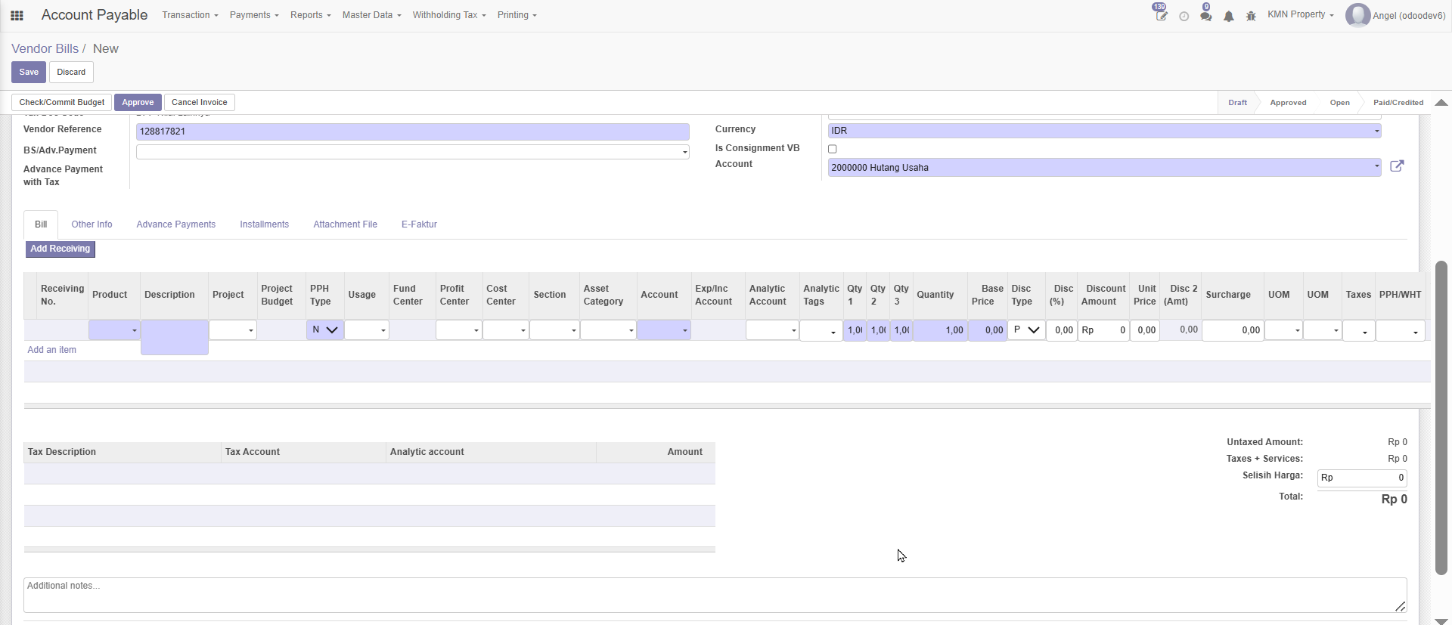Click the Cancel Invoice button
The image size is (1452, 625).
[200, 103]
